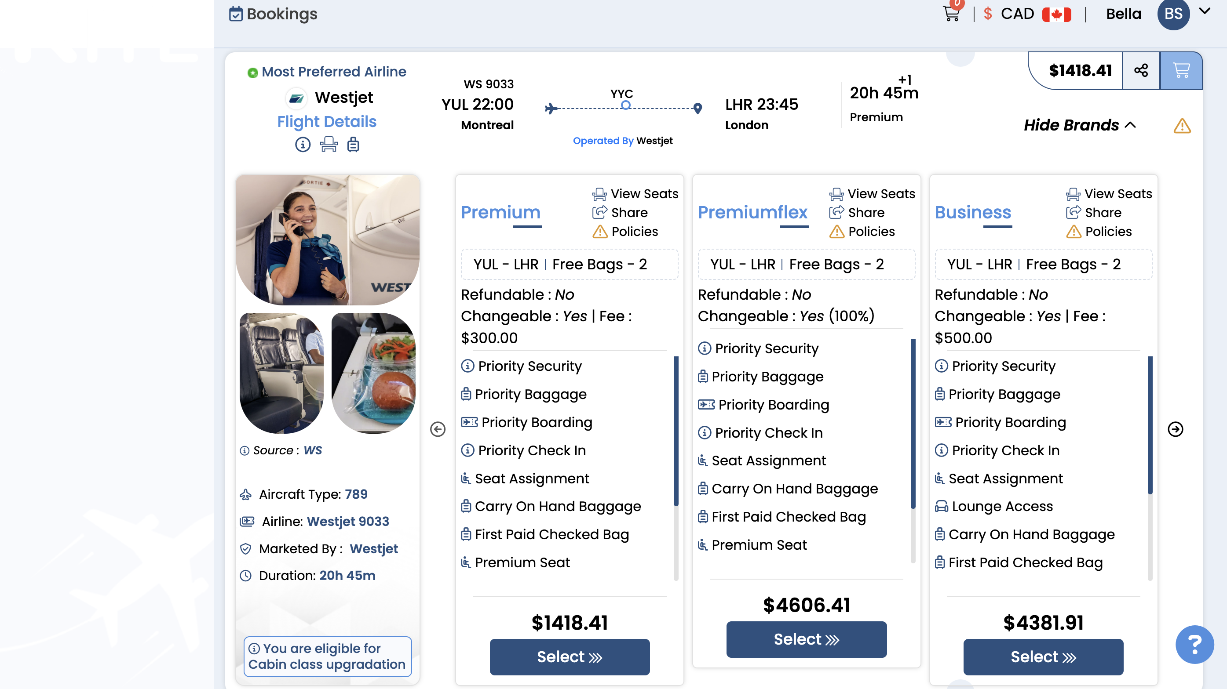Click the Premium features list scrollbar

coord(676,431)
